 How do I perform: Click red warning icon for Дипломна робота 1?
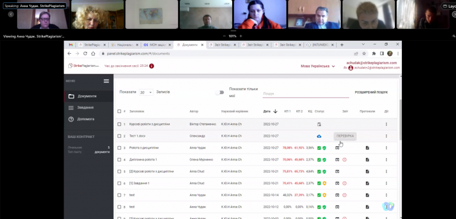pos(344,160)
